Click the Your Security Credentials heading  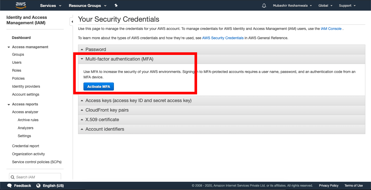(x=119, y=19)
